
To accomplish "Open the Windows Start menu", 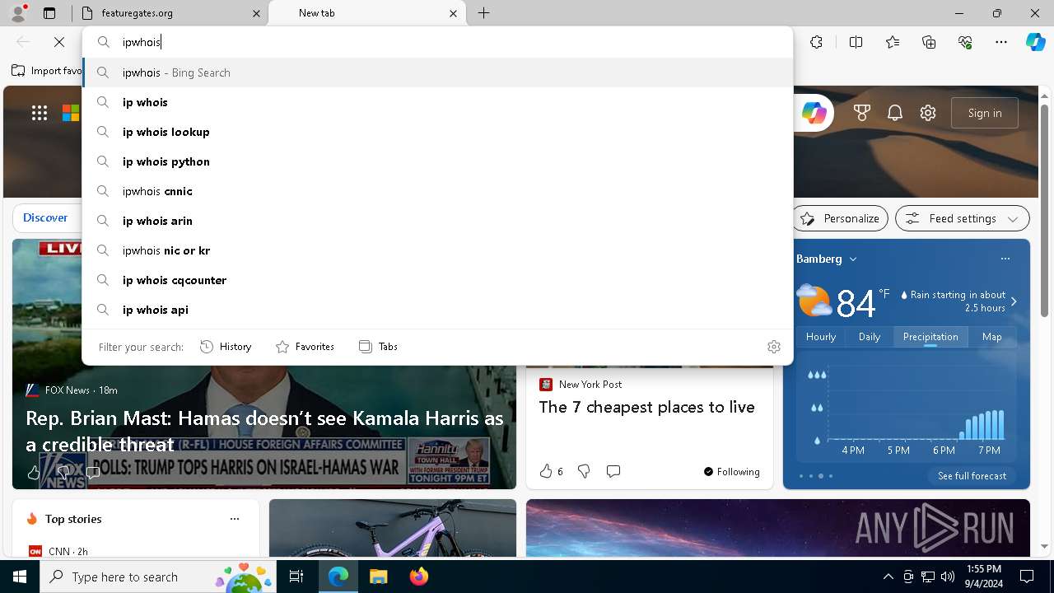I will (x=20, y=577).
